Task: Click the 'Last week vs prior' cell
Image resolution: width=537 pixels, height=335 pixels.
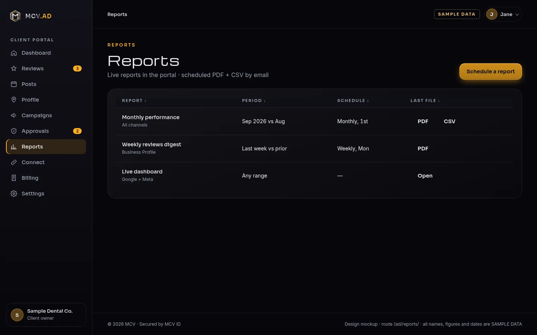Action: tap(264, 149)
